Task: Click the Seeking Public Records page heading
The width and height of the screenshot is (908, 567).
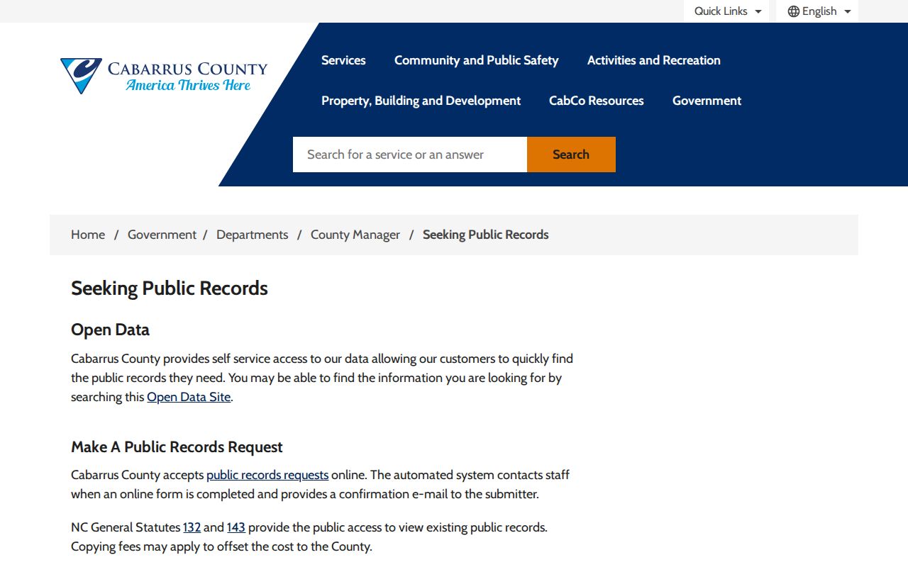Action: (x=170, y=288)
